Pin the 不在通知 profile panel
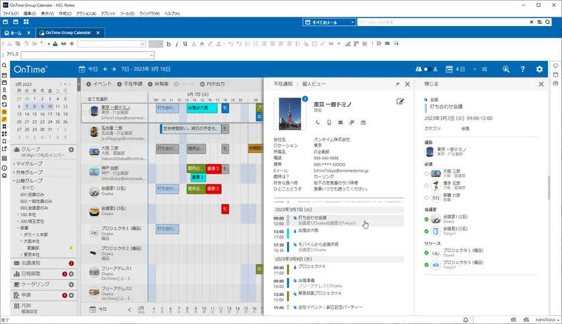 tap(397, 84)
